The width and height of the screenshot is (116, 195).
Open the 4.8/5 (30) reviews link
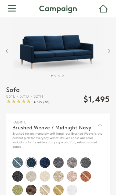pyautogui.click(x=41, y=102)
